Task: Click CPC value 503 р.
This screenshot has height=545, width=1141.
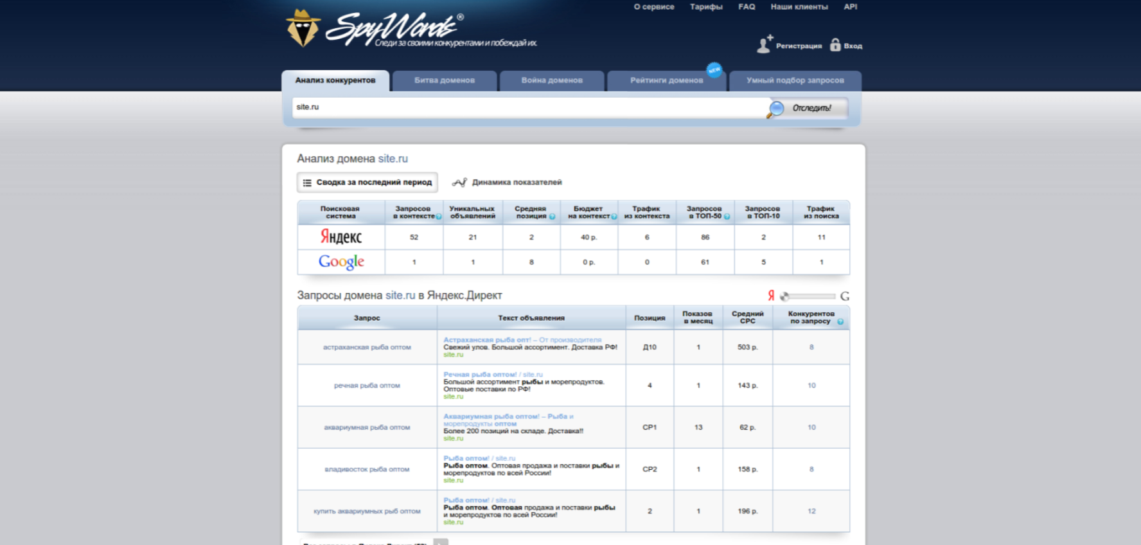Action: click(747, 347)
